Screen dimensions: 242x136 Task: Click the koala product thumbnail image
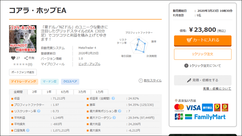pyautogui.click(x=23, y=39)
